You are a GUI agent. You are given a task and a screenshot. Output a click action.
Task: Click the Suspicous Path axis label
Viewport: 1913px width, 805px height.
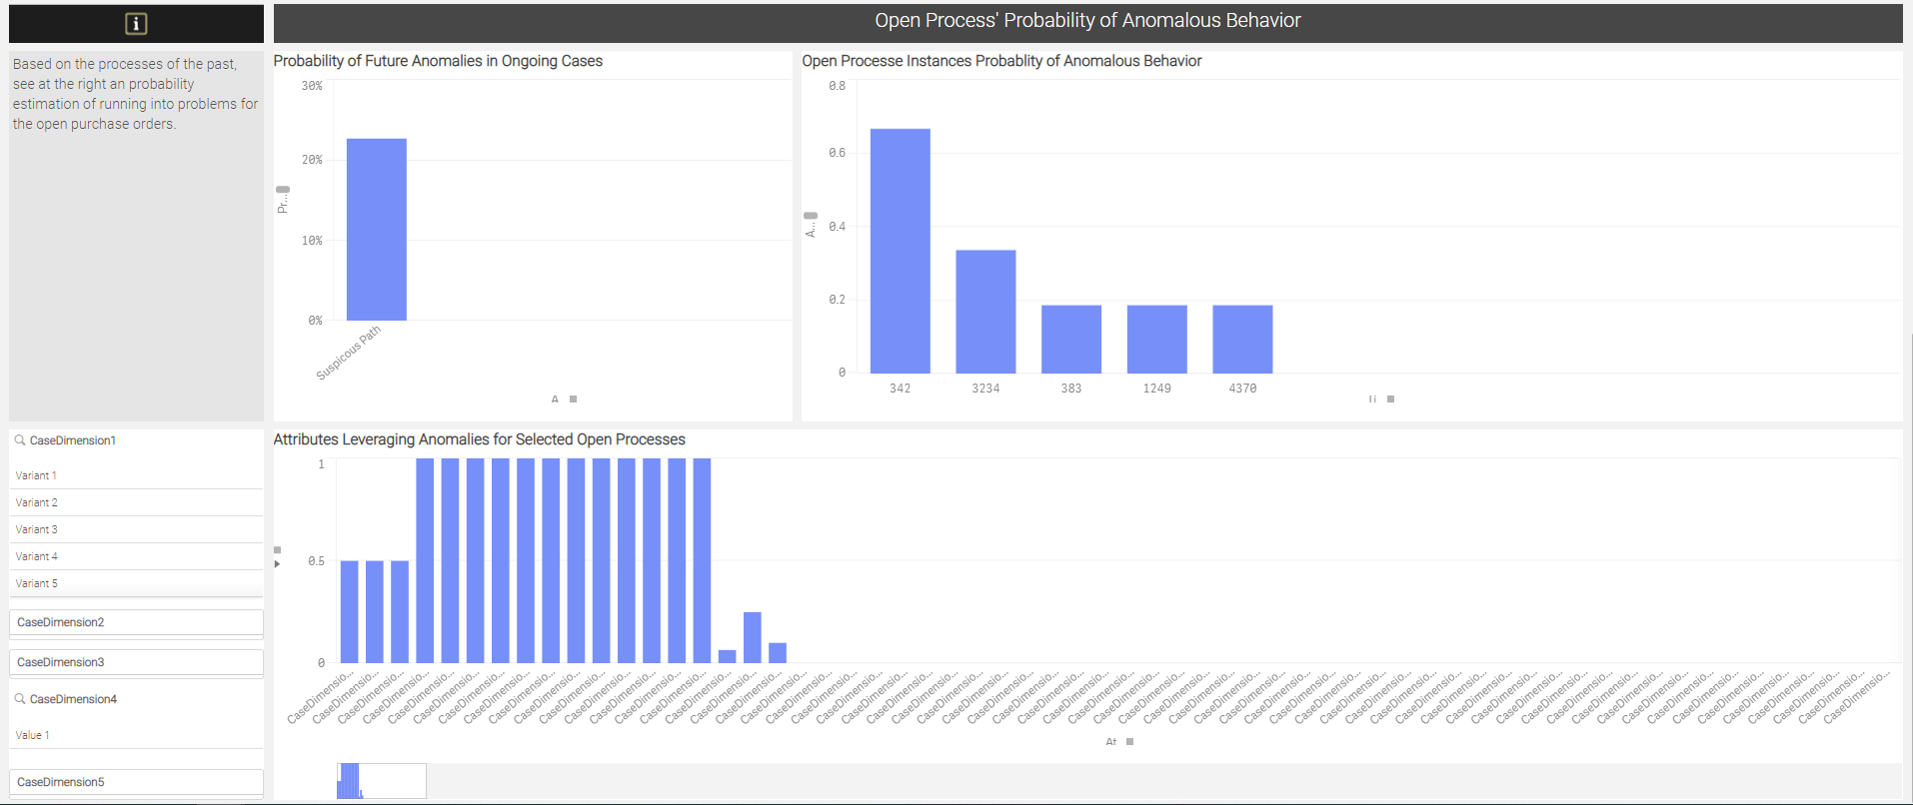click(349, 353)
